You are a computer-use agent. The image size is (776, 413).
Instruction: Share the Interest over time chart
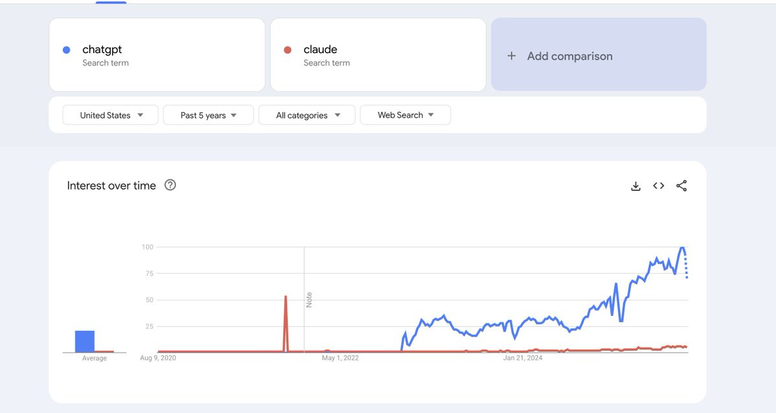[681, 186]
